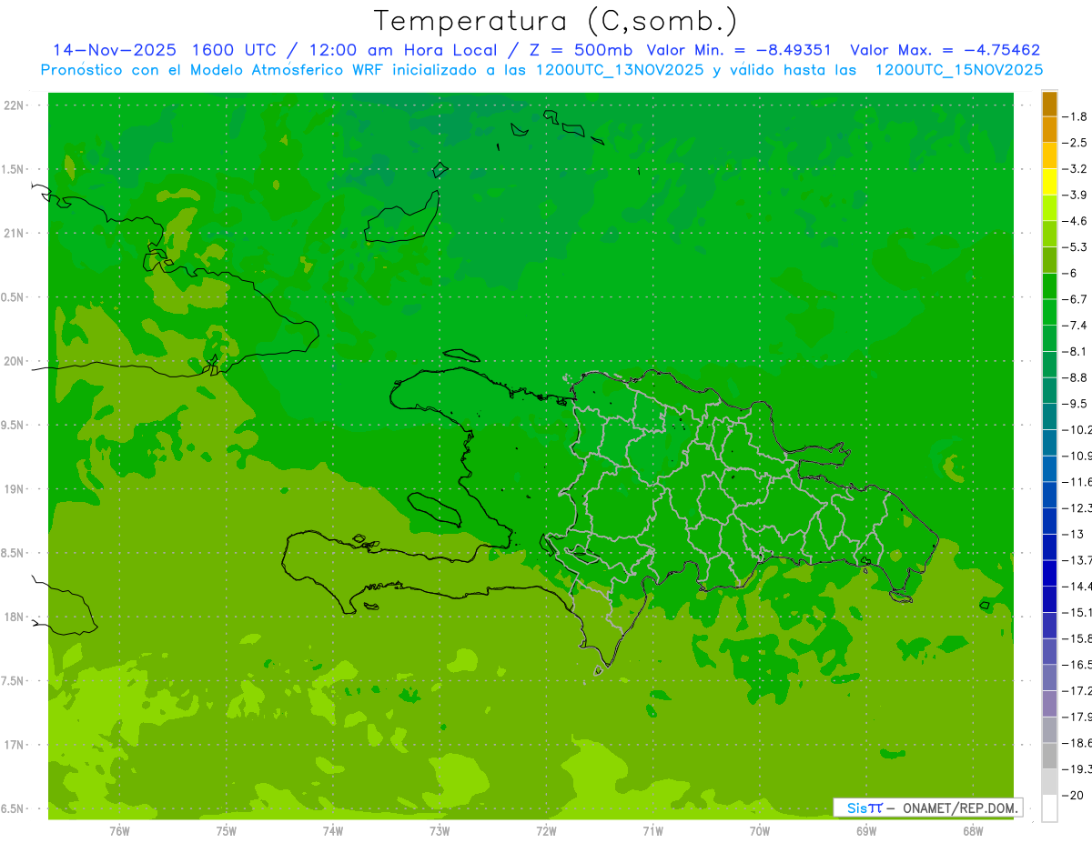Click the "76W" longitude label

click(x=119, y=830)
